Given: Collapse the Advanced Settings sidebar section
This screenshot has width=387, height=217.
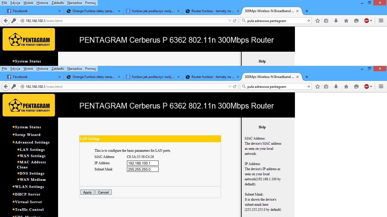Looking at the screenshot, I should click(x=31, y=142).
